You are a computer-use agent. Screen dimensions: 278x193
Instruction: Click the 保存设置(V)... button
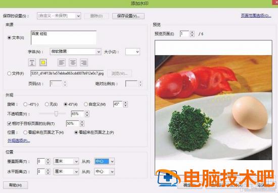pos(128,16)
